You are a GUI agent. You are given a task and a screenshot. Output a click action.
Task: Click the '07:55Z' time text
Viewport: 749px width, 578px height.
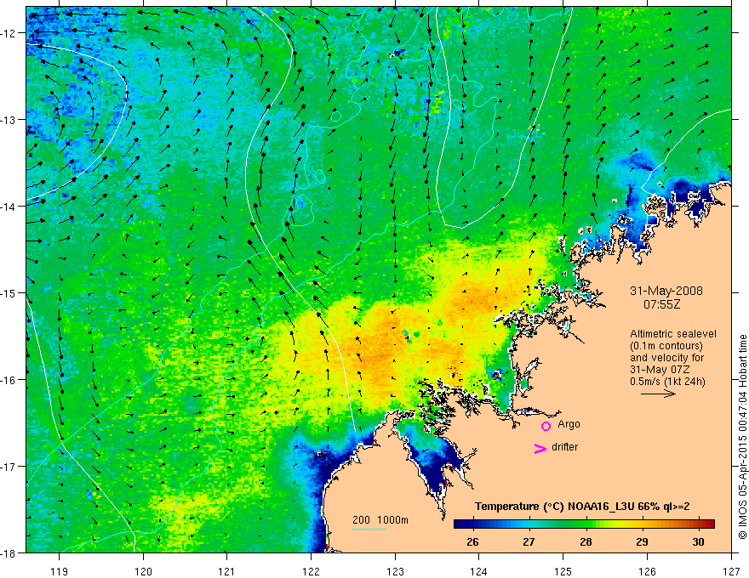coord(661,304)
